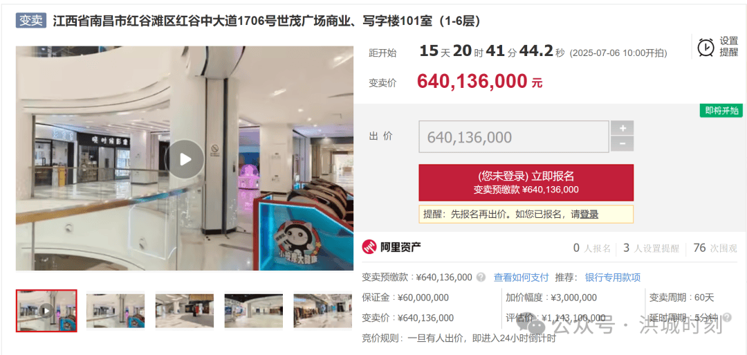Click the 设置提醒 text label
Image resolution: width=747 pixels, height=355 pixels.
pos(729,46)
